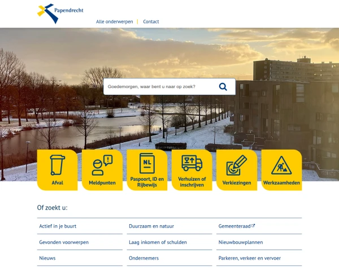Go to the Ondernemers link
339x271 pixels.
pyautogui.click(x=144, y=258)
